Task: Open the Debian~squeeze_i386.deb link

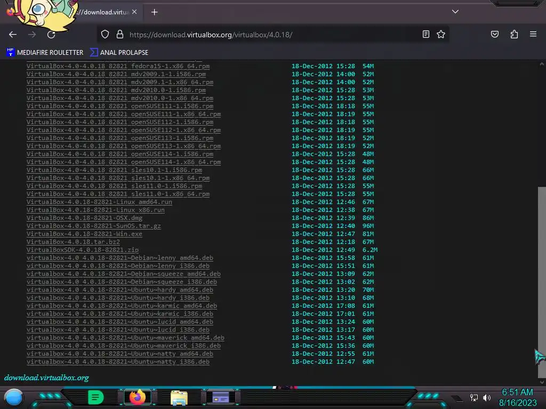Action: click(x=122, y=282)
